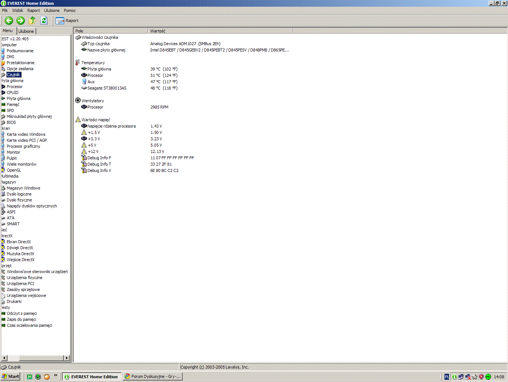
Task: Click the taskbar clock showing 14:08
Action: pyautogui.click(x=499, y=377)
